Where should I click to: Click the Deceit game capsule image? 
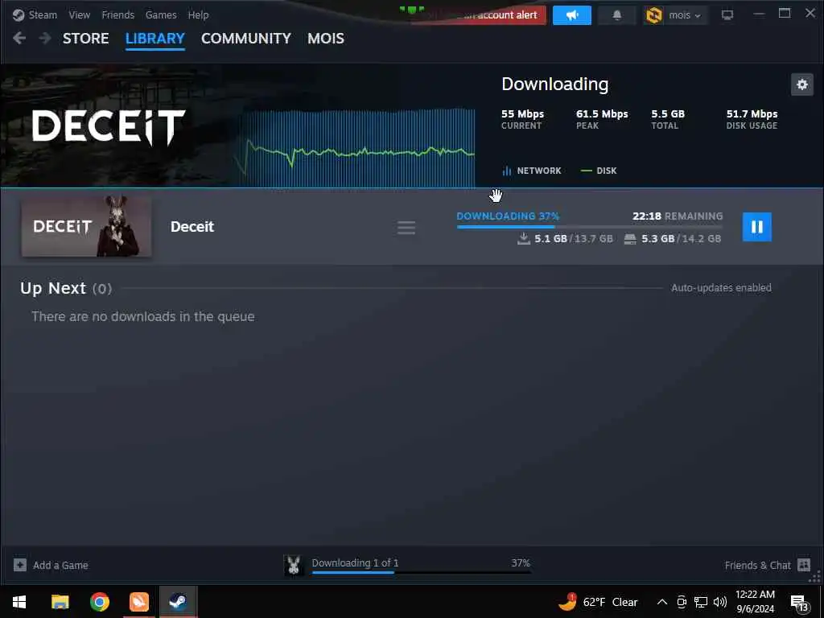click(87, 226)
